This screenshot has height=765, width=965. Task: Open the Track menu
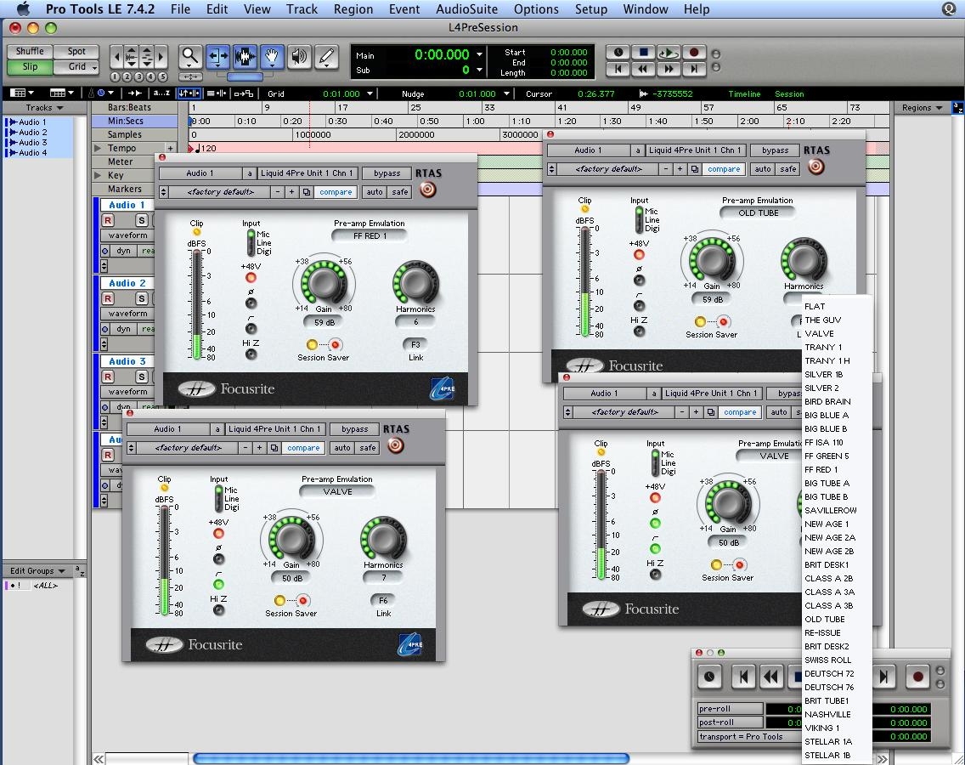coord(302,8)
